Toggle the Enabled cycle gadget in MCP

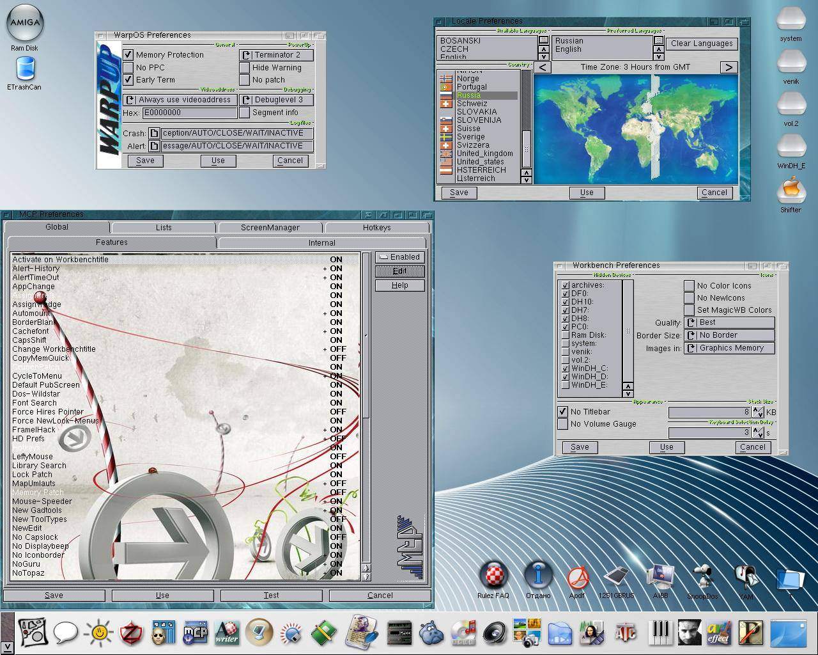click(400, 257)
